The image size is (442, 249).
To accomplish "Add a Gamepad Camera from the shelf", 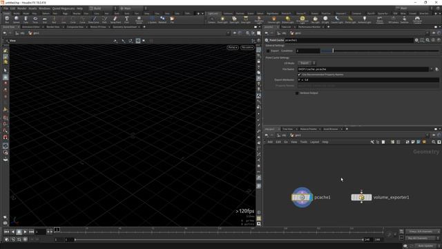I will pyautogui.click(x=417, y=19).
